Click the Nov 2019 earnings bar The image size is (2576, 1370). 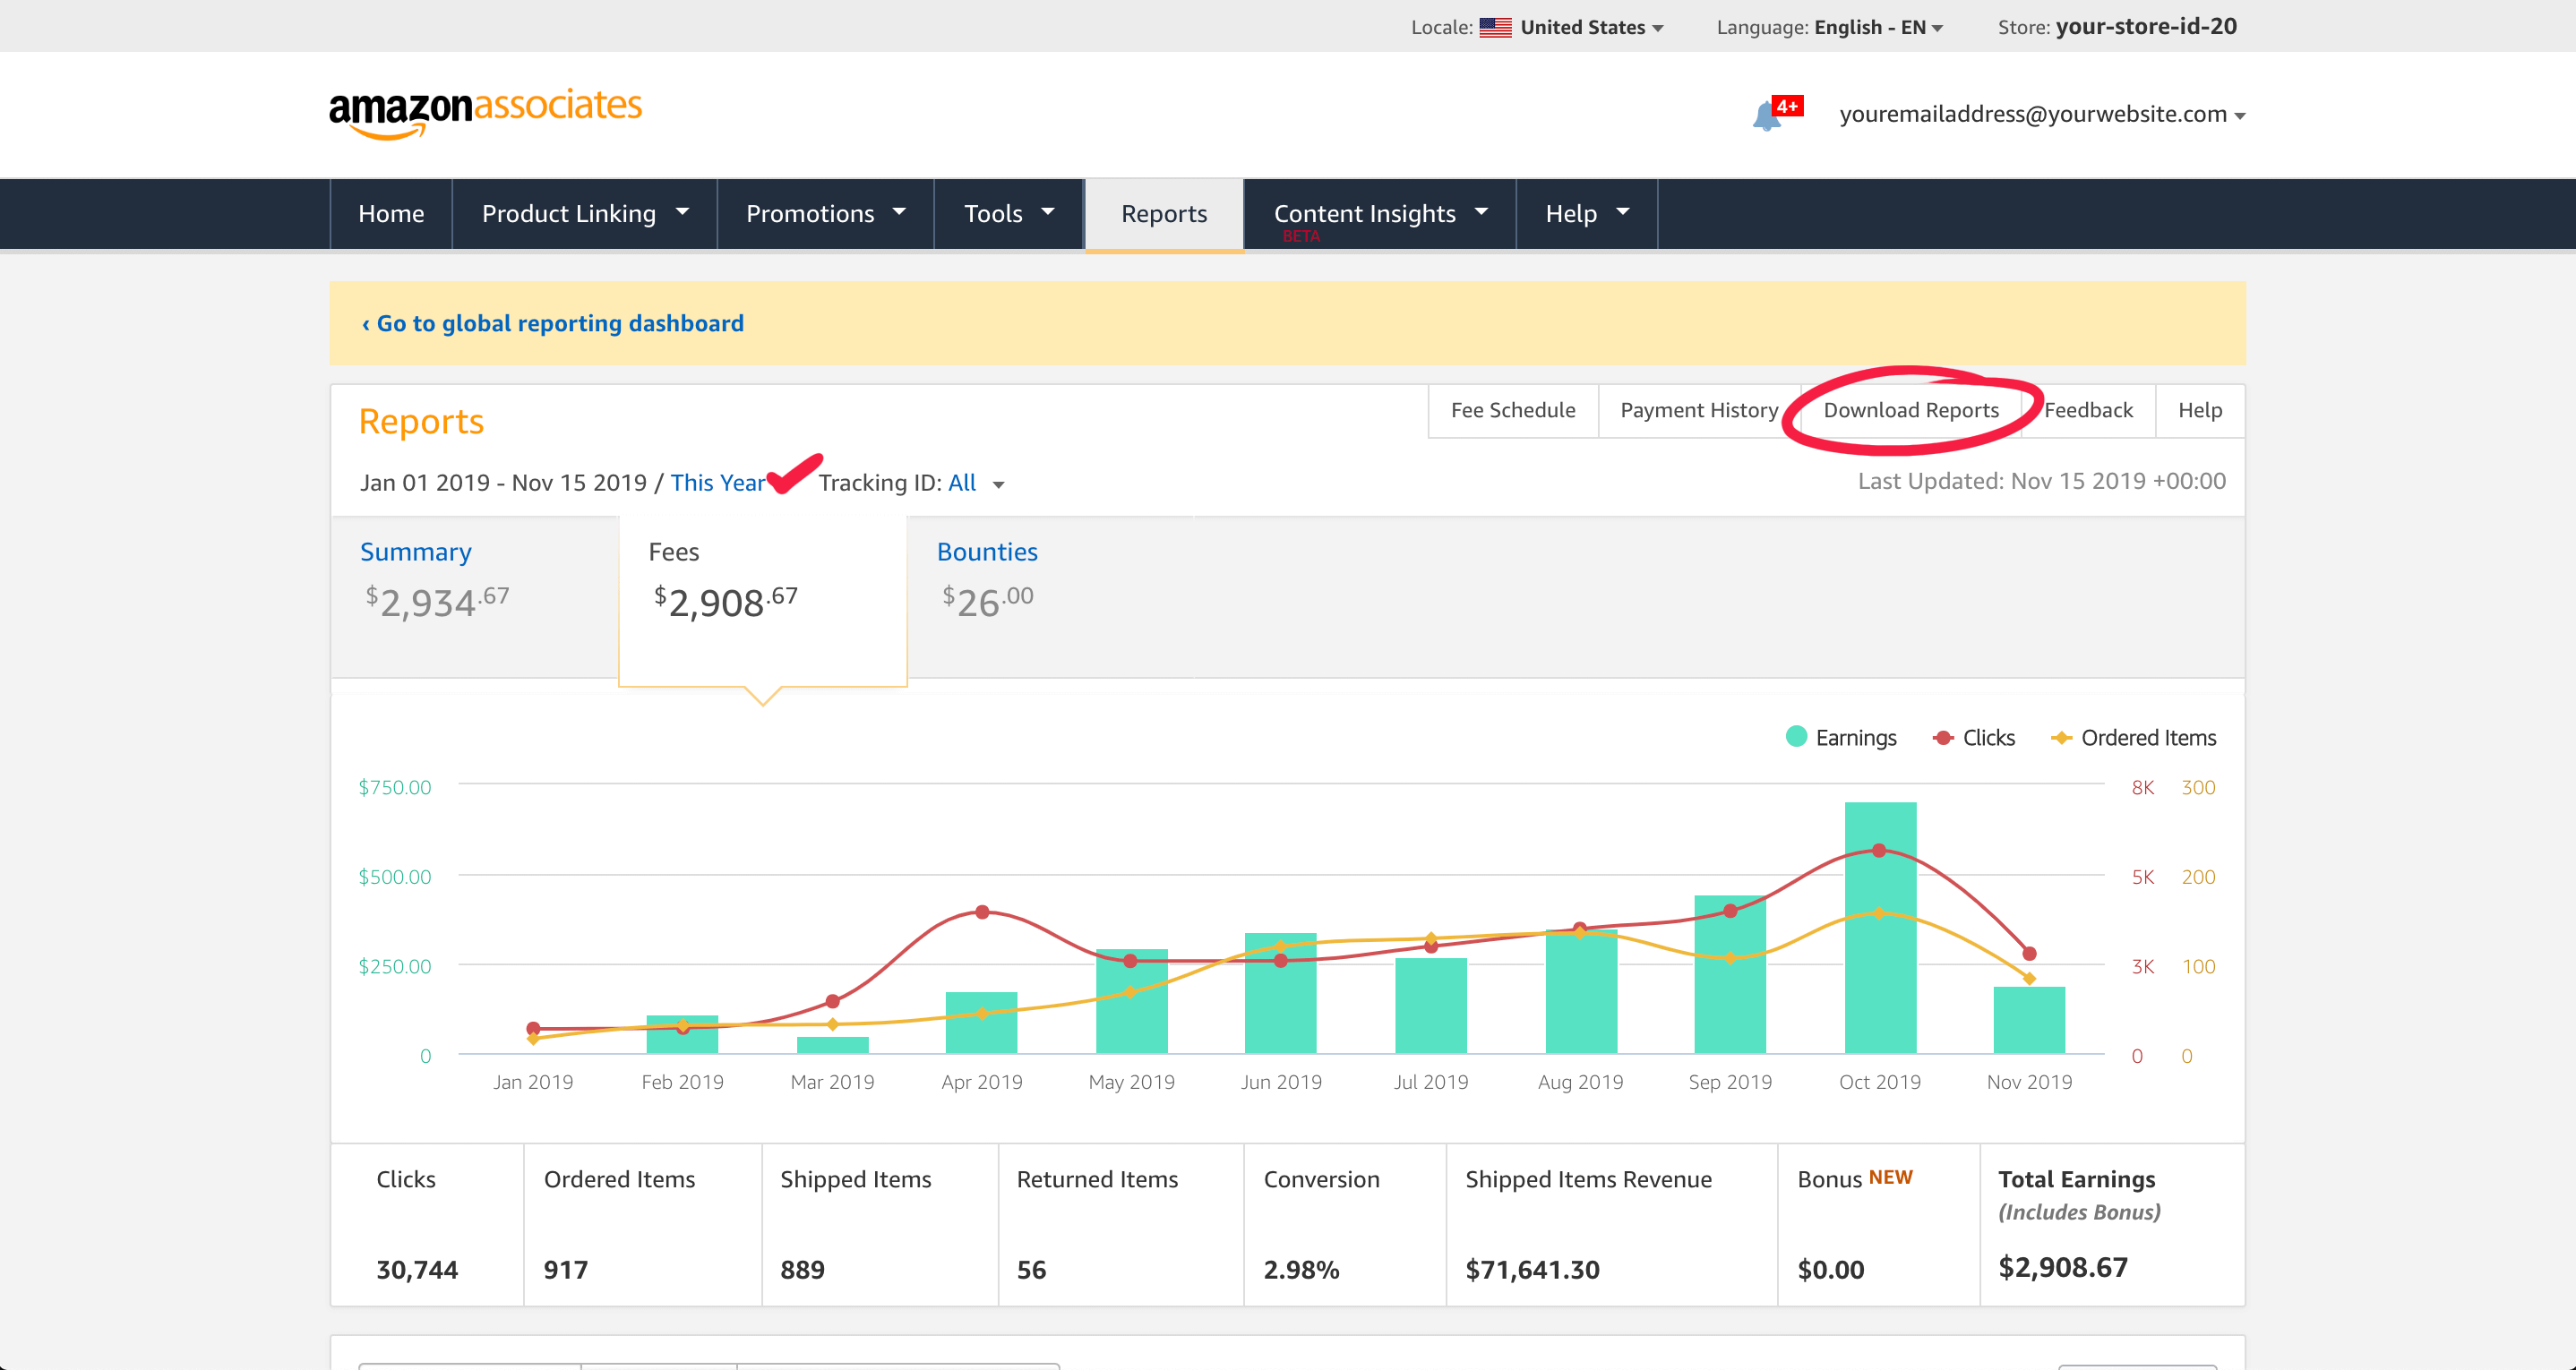tap(2029, 1020)
